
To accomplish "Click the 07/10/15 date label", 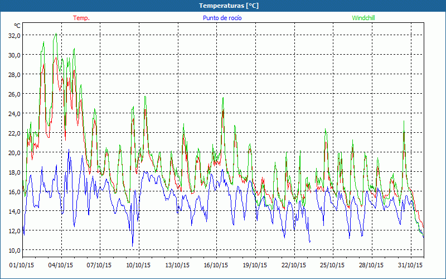I will pos(99,265).
